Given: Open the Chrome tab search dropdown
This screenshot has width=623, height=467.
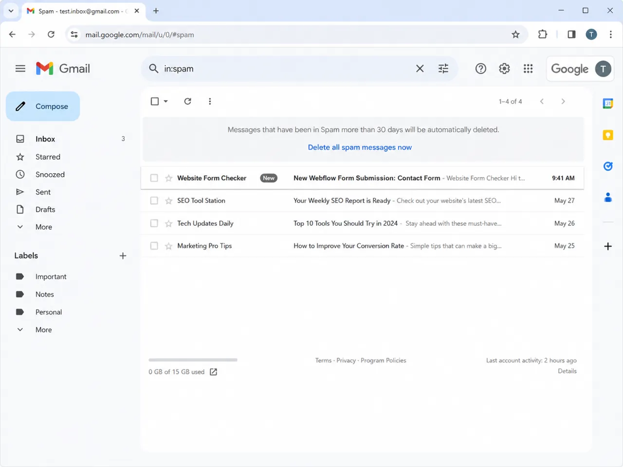Looking at the screenshot, I should point(11,11).
